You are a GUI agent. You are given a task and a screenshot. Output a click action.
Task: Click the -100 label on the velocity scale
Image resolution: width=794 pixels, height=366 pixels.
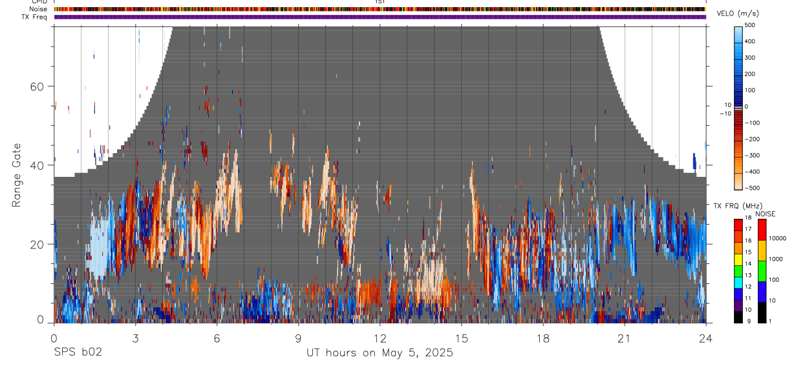coord(752,123)
